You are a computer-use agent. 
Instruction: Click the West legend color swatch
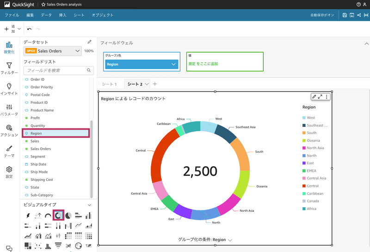(x=304, y=118)
